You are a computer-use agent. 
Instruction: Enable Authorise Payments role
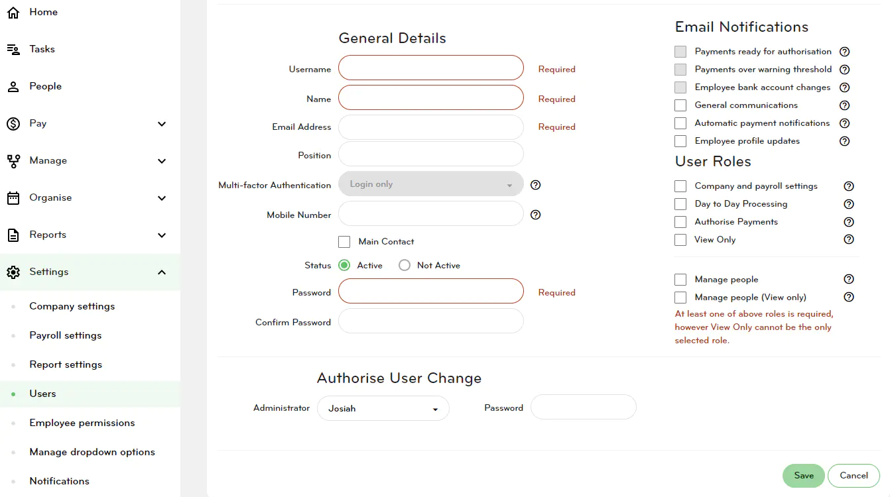coord(680,222)
